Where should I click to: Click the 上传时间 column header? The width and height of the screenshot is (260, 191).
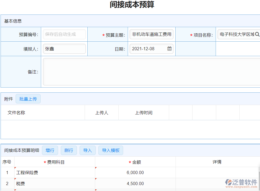tap(144, 112)
